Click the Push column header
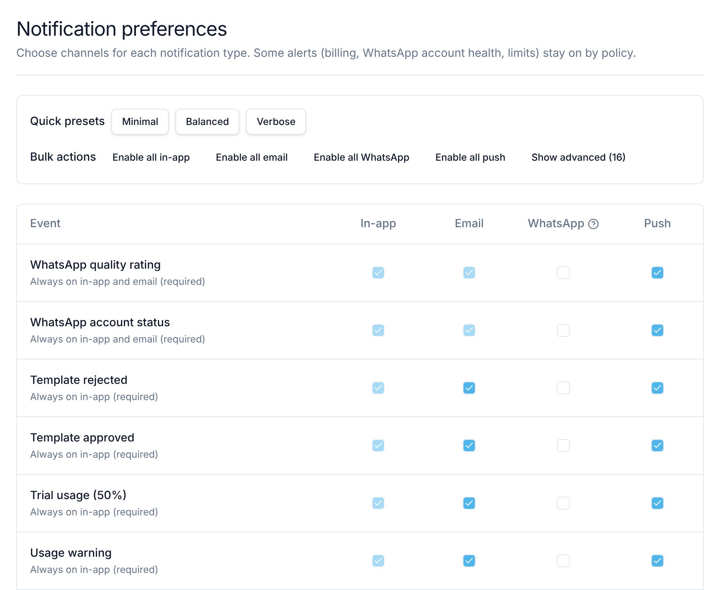Image resolution: width=720 pixels, height=590 pixels. tap(657, 224)
